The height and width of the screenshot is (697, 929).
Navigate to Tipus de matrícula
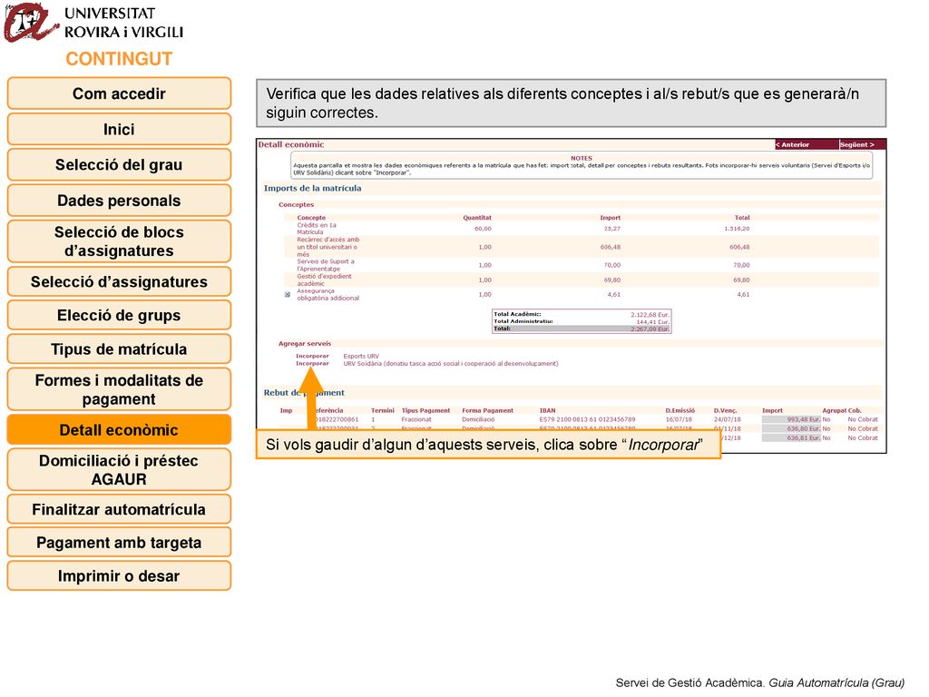119,349
